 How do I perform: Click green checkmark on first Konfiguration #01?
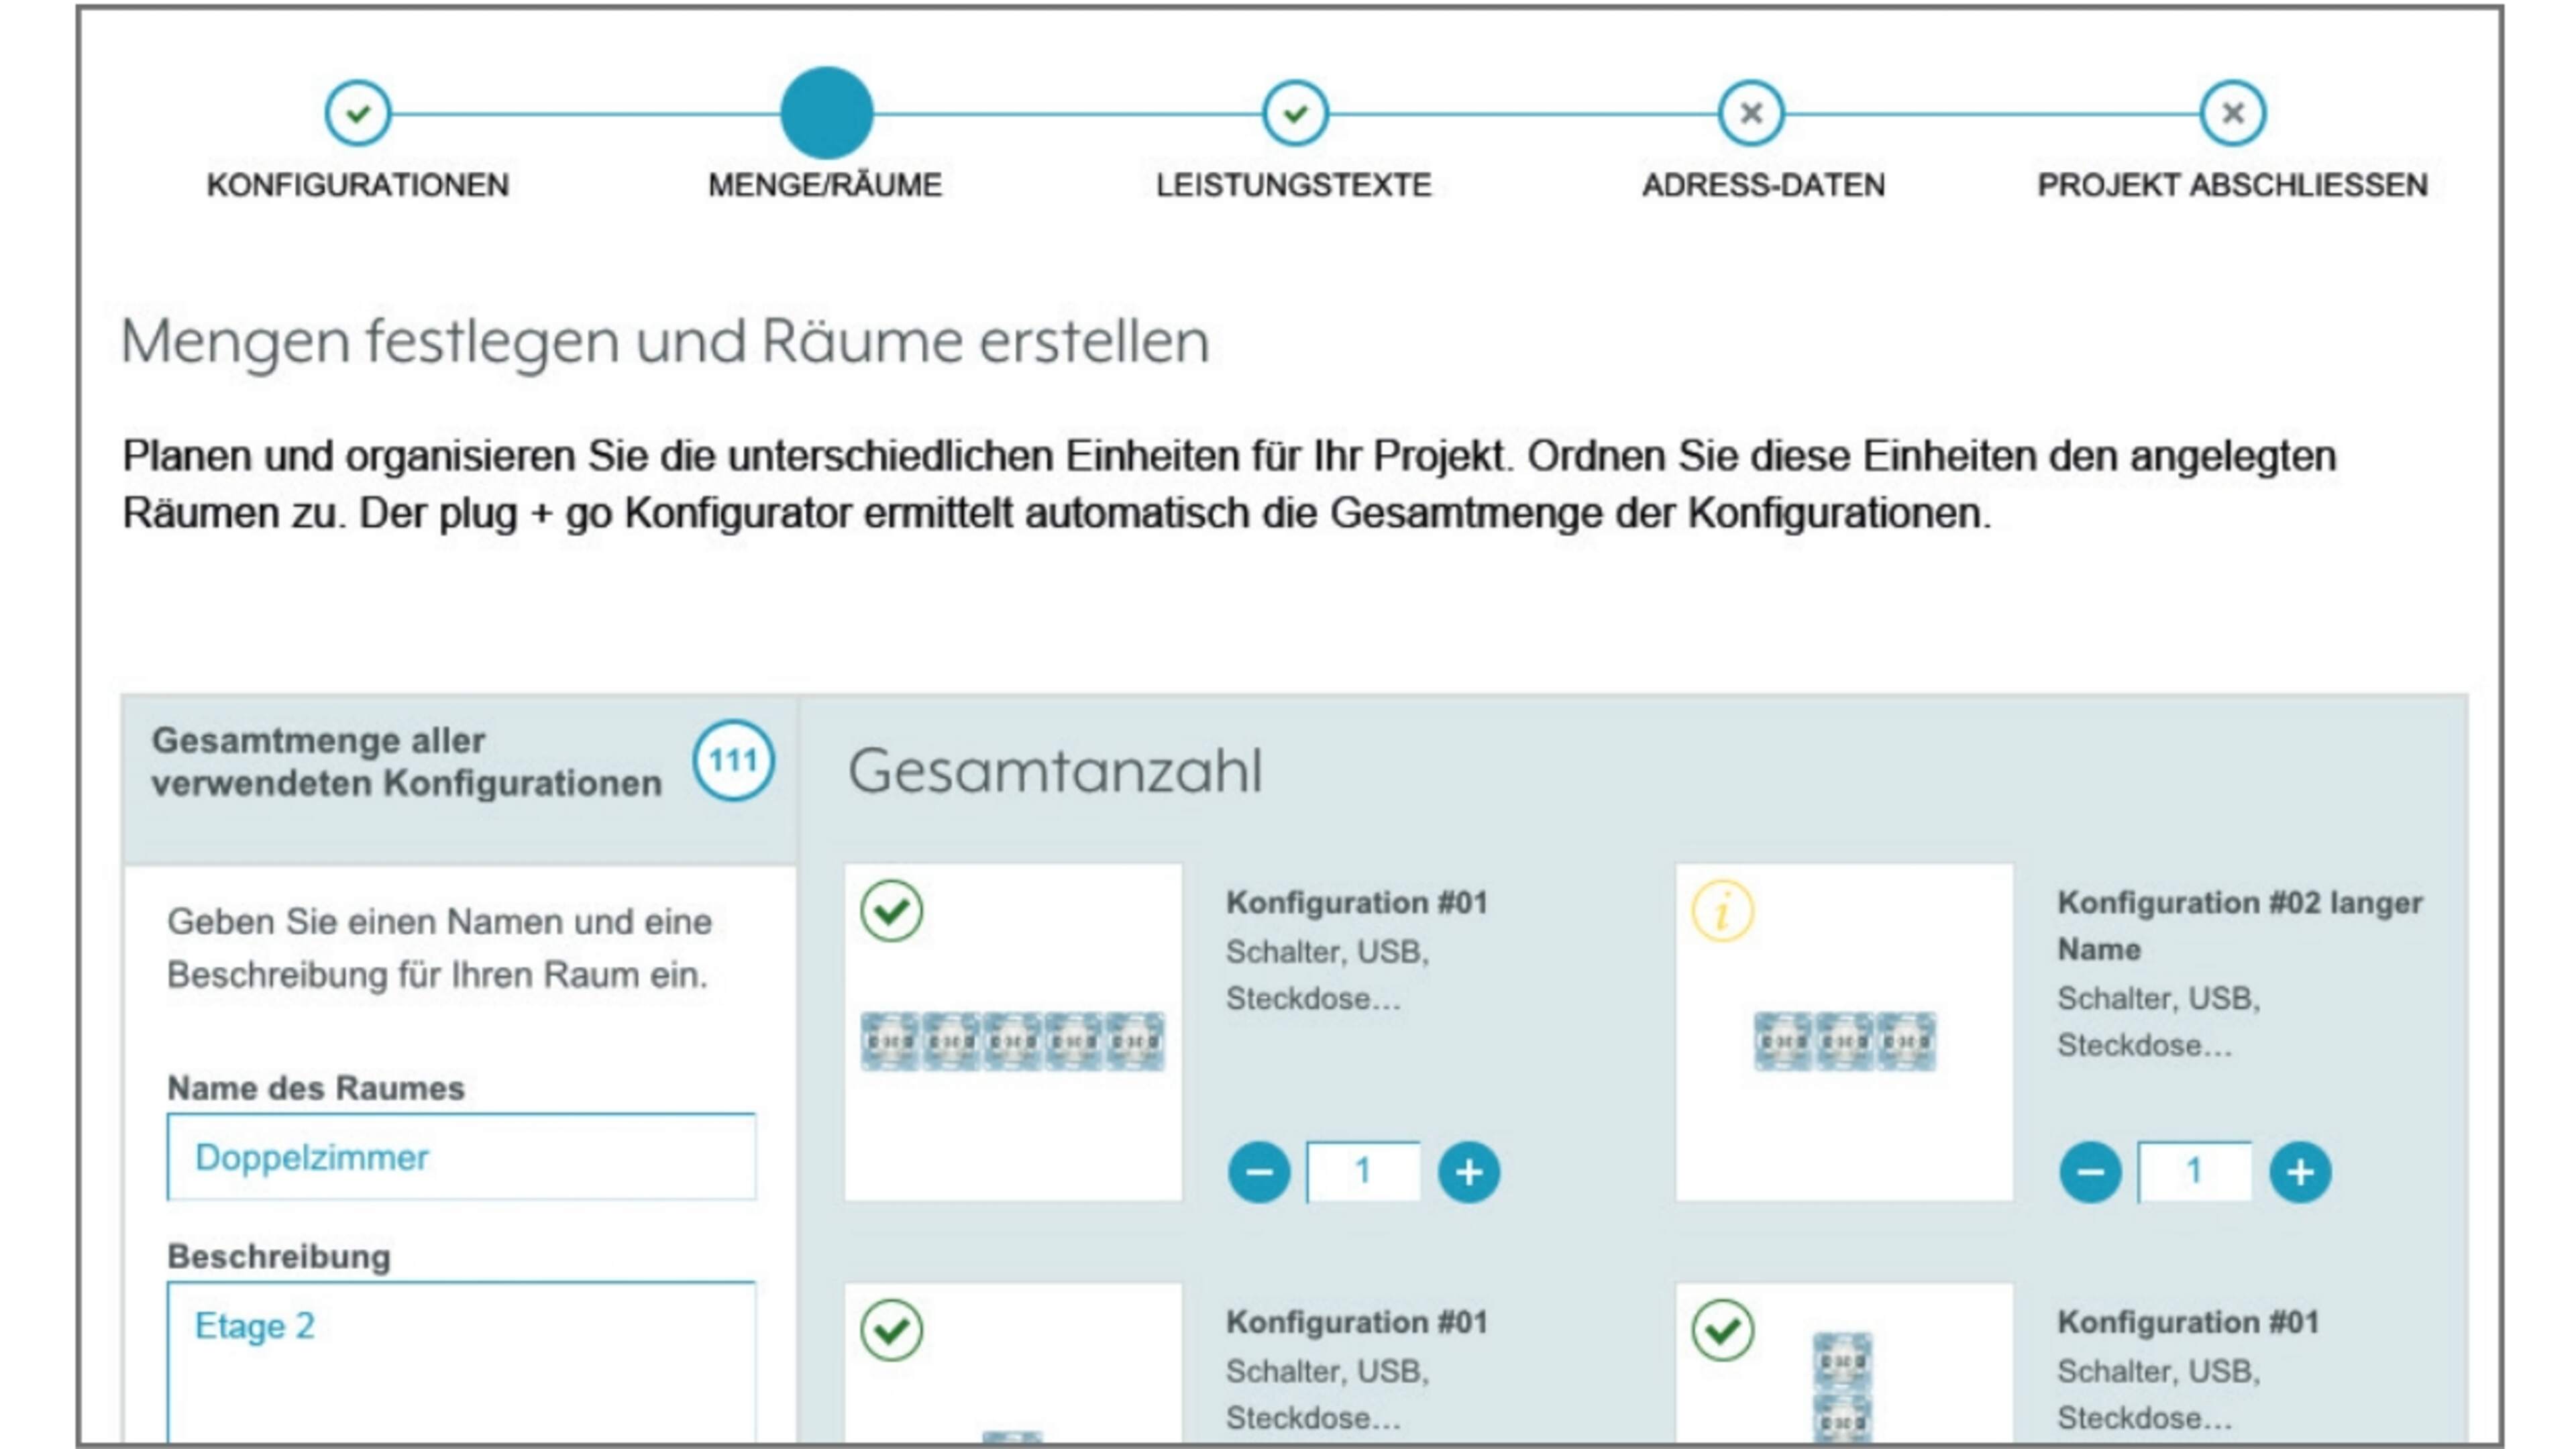(891, 911)
